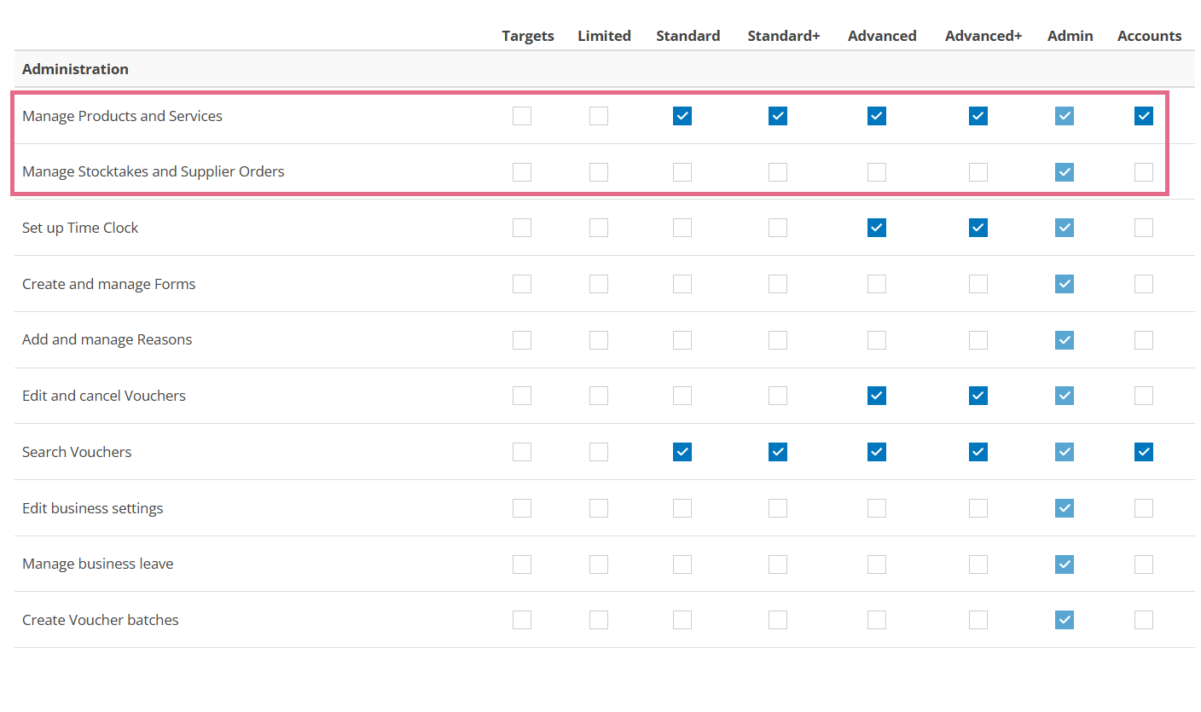
Task: Enable Targets permission for Manage Products and Services
Action: point(522,116)
